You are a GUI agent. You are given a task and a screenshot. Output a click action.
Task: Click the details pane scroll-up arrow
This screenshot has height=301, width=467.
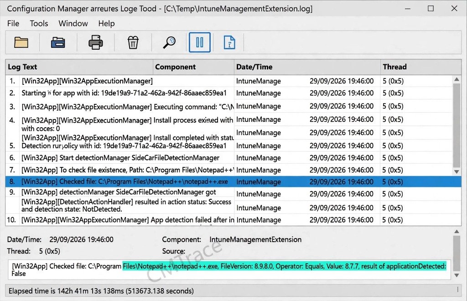457,232
